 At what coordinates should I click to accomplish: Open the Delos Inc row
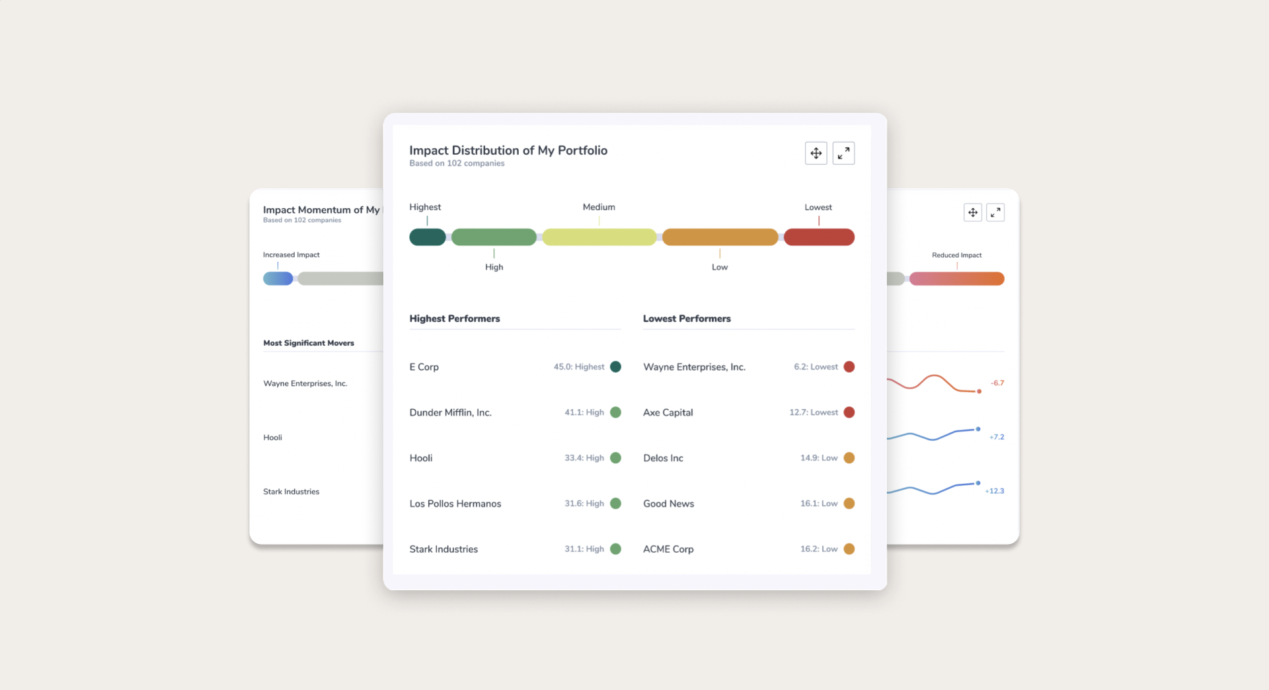[749, 458]
